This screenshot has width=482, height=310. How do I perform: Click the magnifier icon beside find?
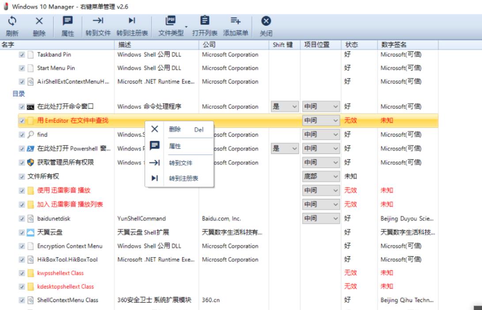(30, 134)
